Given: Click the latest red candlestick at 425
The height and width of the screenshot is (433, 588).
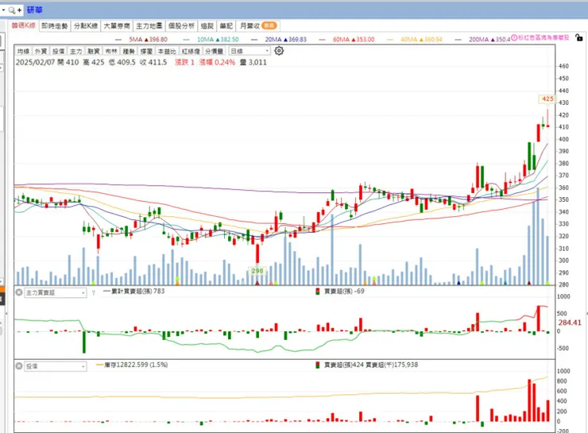Looking at the screenshot, I should (548, 118).
